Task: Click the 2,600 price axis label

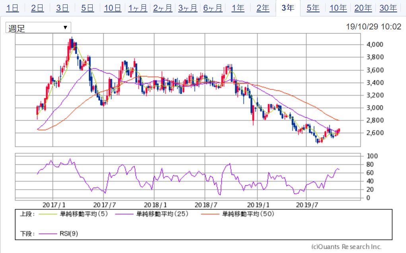Action: (x=375, y=133)
